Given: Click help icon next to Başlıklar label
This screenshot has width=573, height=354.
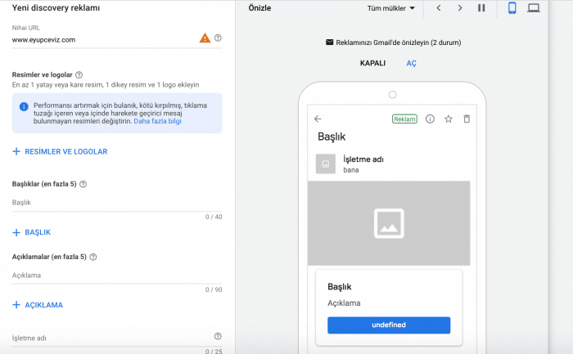Looking at the screenshot, I should [x=83, y=184].
